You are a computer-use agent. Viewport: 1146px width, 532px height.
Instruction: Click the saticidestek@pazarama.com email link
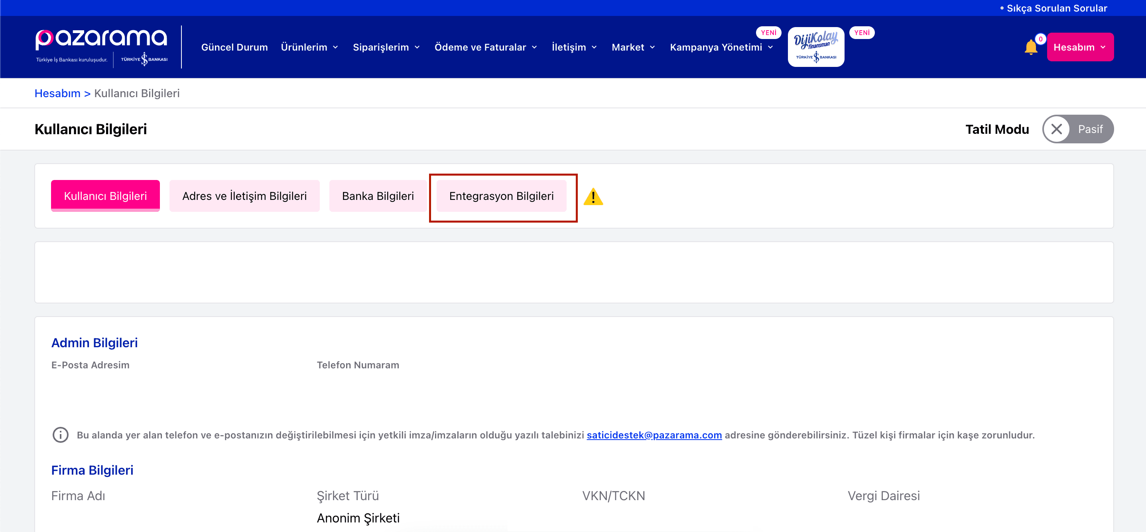654,435
